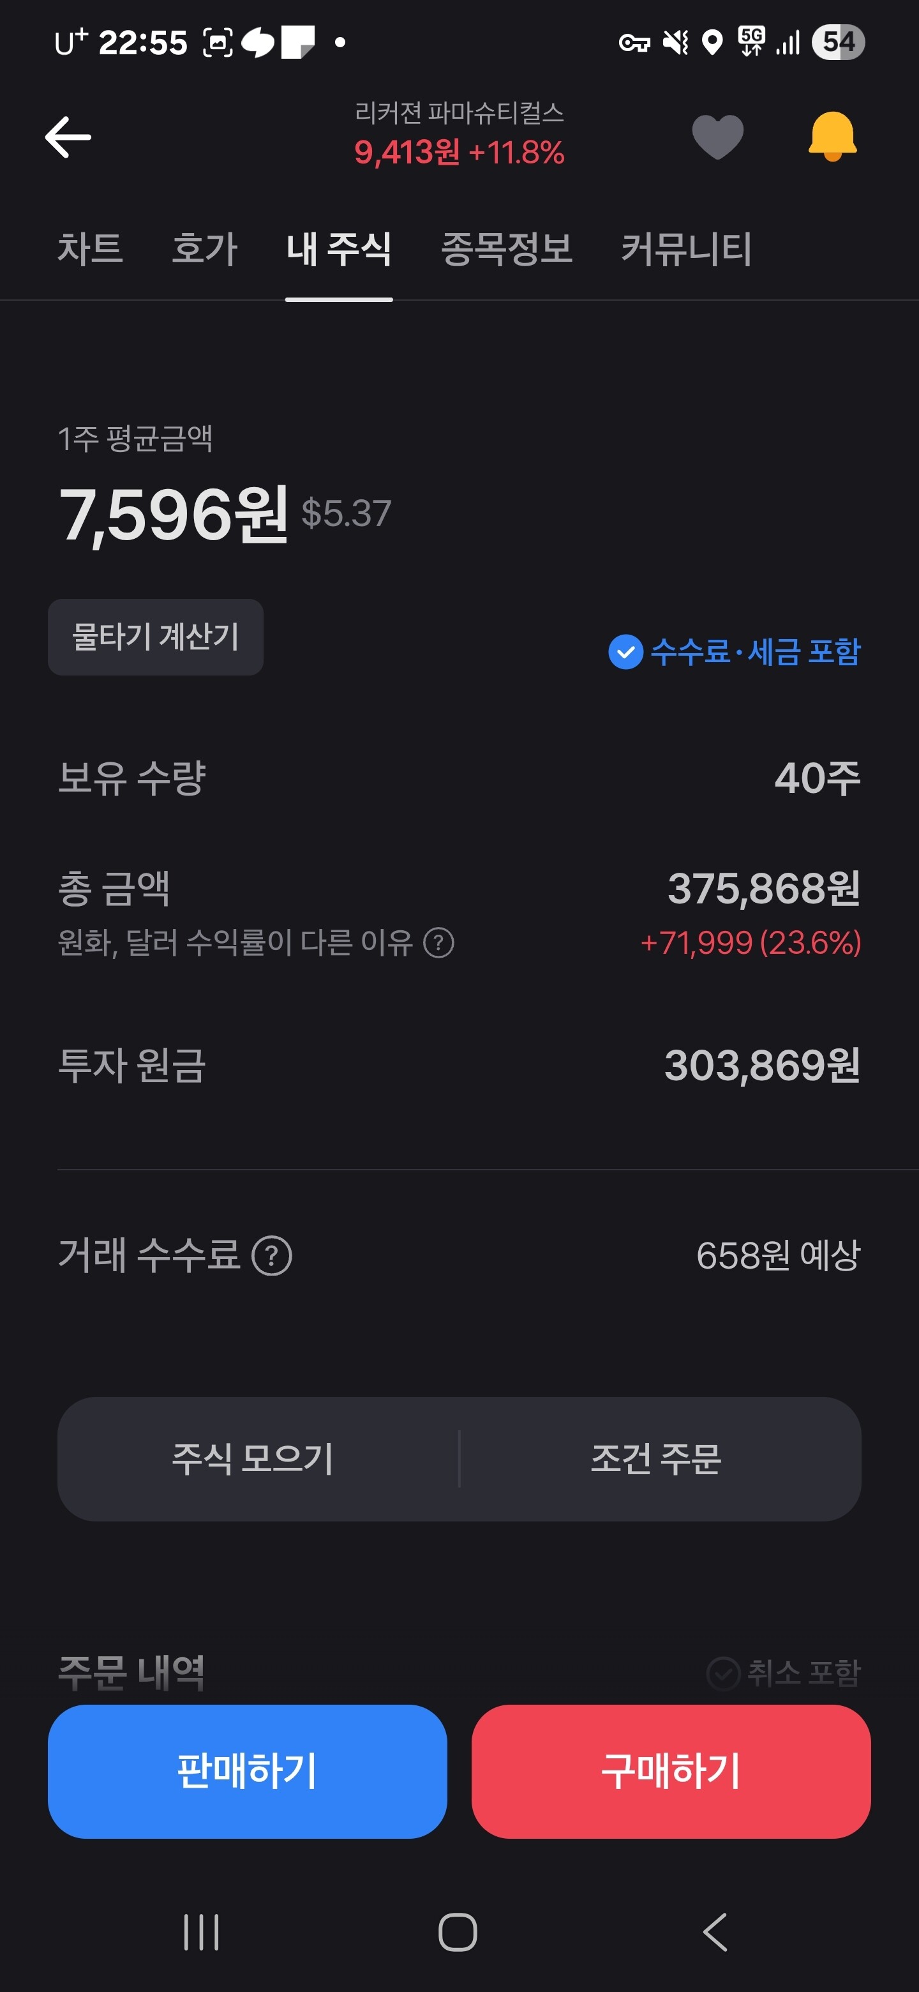Tap the red 구매하기 button
The height and width of the screenshot is (1992, 919).
pyautogui.click(x=671, y=1771)
